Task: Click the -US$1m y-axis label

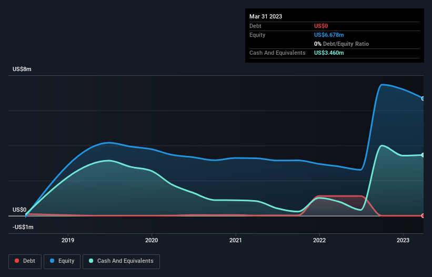Action: [23, 227]
